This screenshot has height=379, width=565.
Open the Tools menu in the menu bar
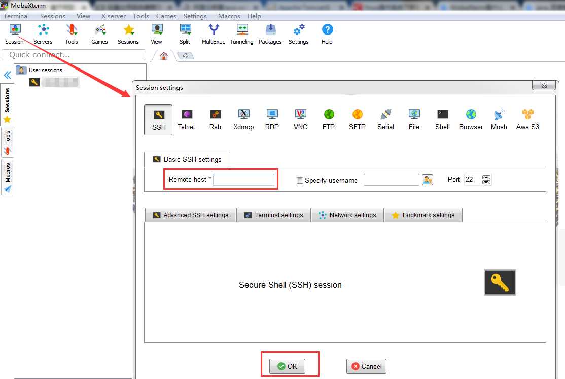(x=141, y=16)
